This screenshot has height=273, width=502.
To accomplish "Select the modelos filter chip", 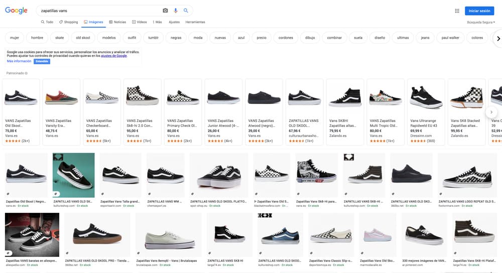I will click(x=109, y=38).
